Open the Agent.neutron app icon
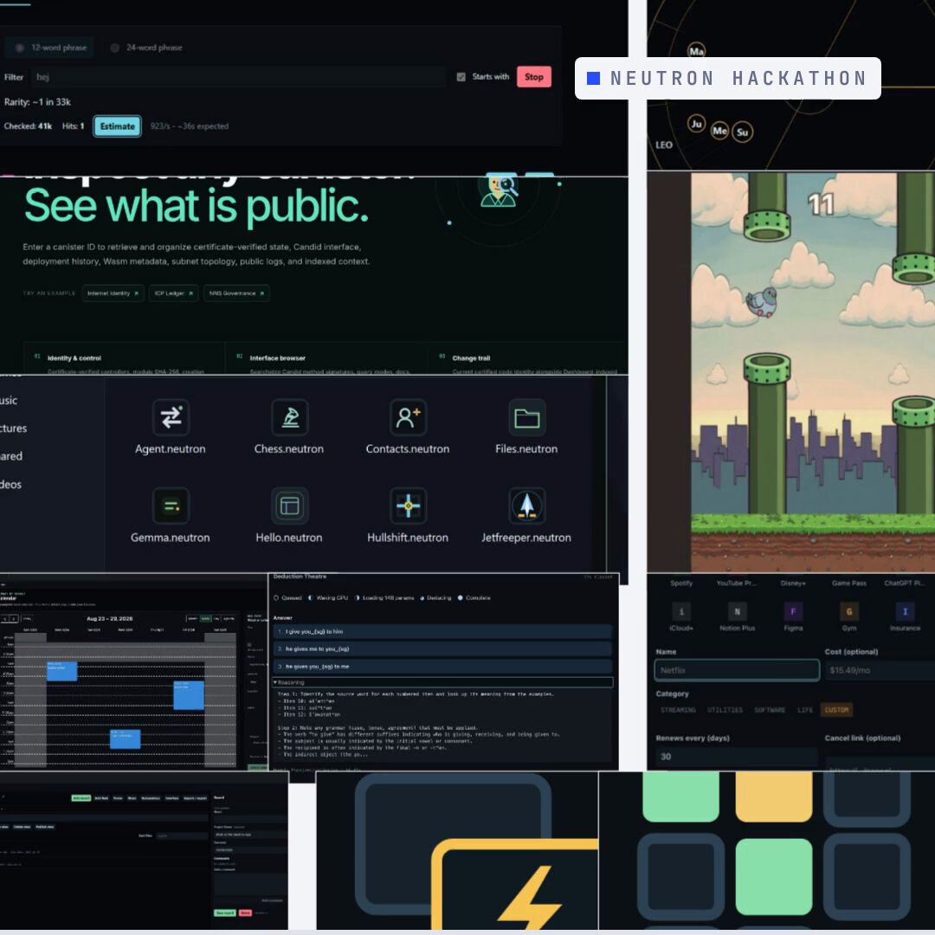The image size is (935, 935). coord(171,417)
